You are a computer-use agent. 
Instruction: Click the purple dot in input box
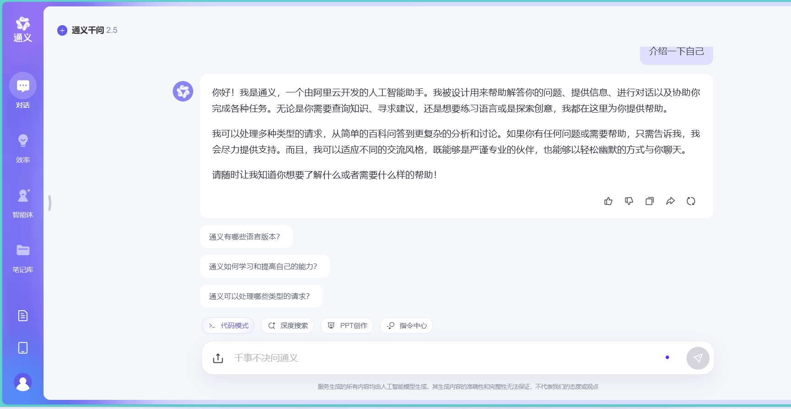[x=667, y=357]
